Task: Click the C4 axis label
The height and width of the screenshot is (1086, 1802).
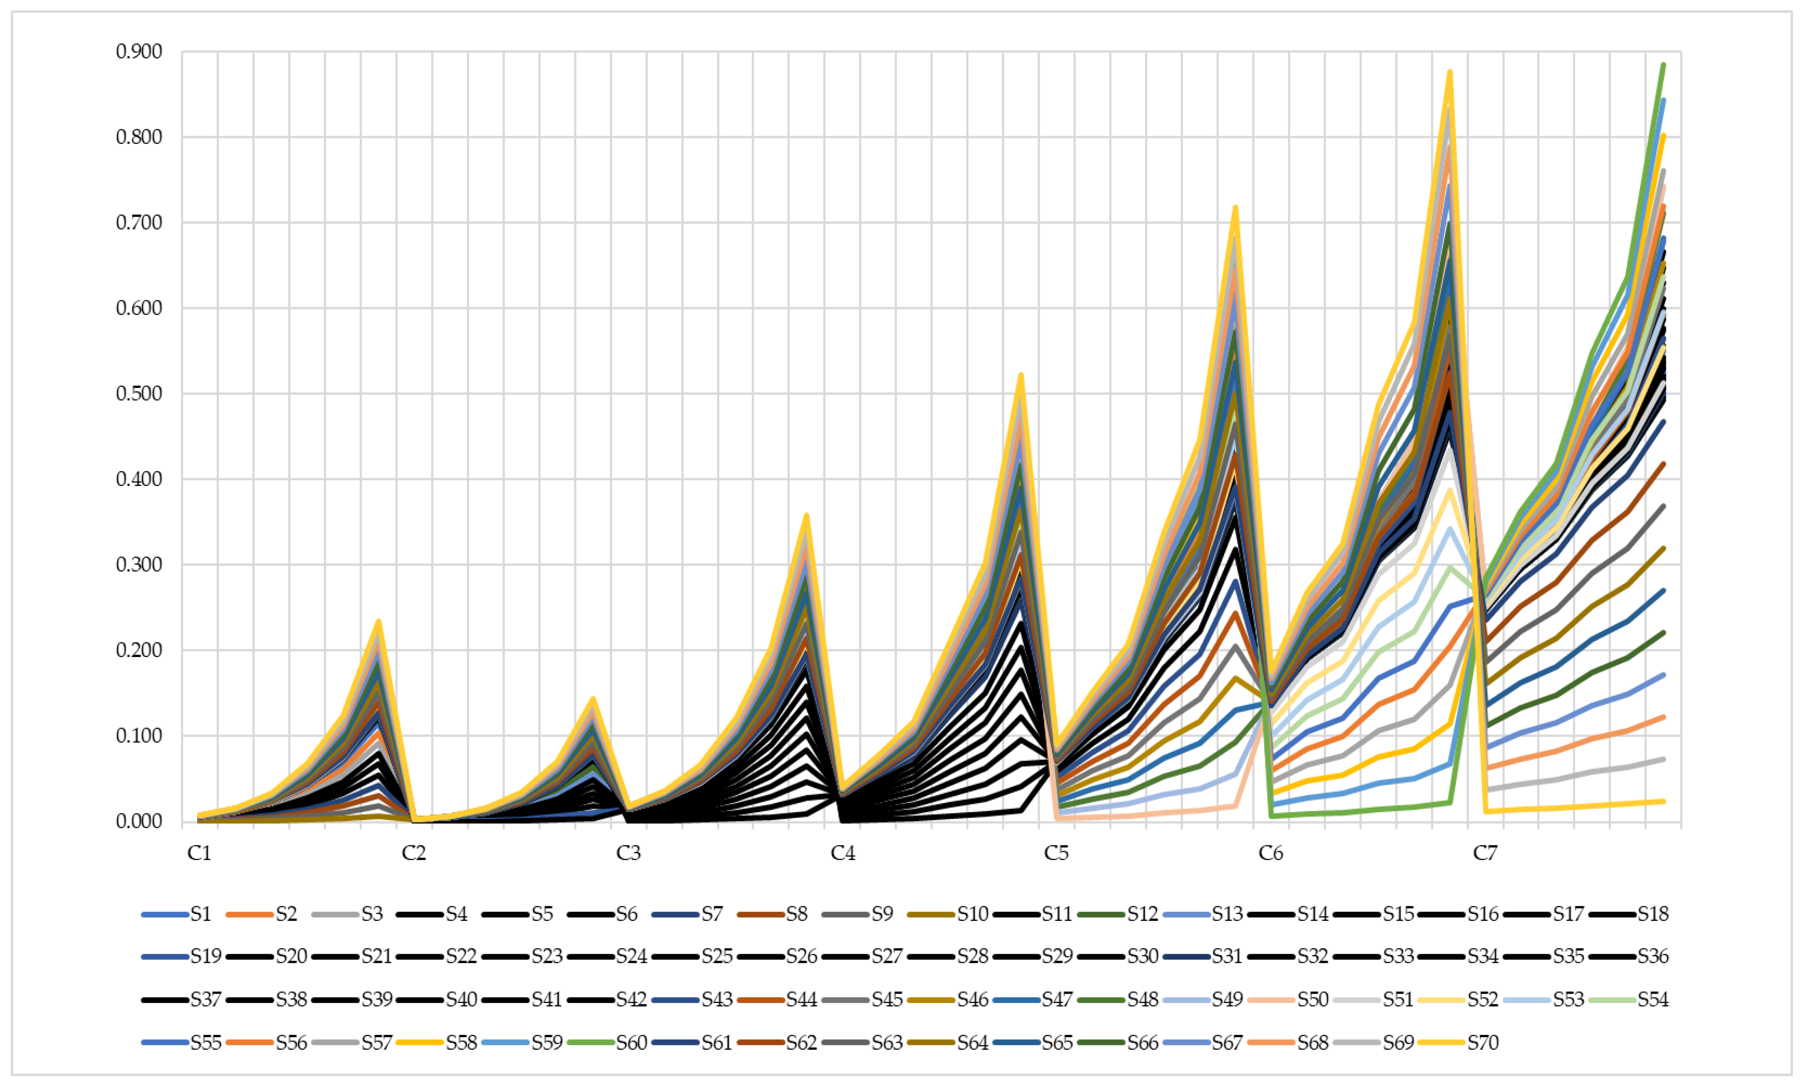Action: (x=843, y=854)
